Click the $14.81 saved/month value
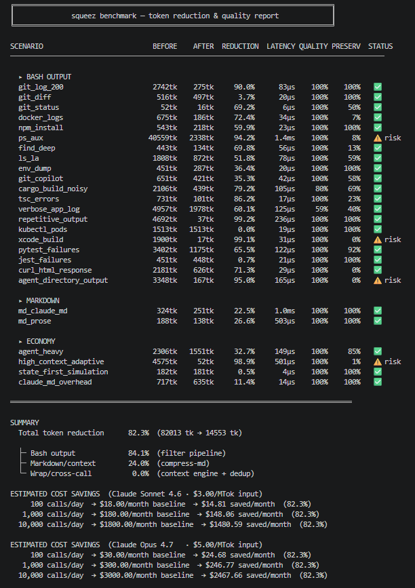This screenshot has width=415, height=588. pyautogui.click(x=238, y=504)
